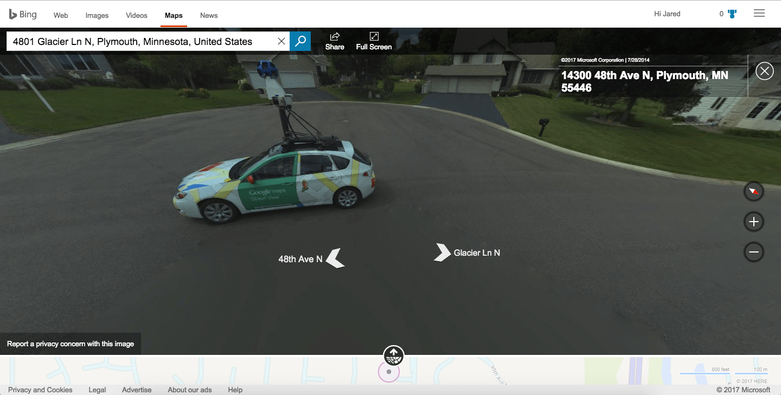Close the Streetside panorama view
The height and width of the screenshot is (395, 781).
click(764, 70)
